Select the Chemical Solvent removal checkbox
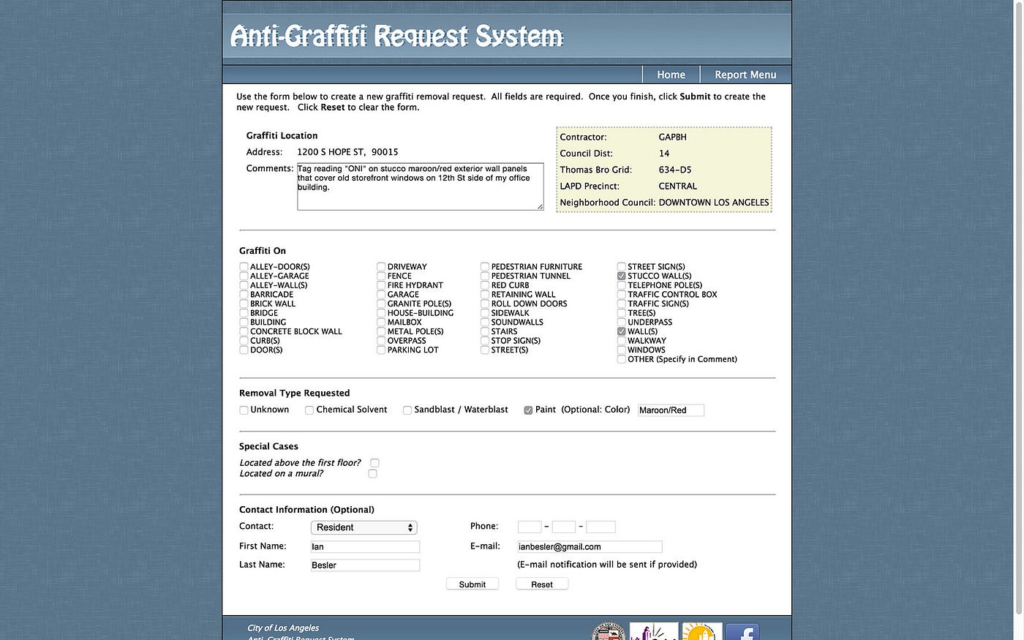The image size is (1024, 640). 309,410
